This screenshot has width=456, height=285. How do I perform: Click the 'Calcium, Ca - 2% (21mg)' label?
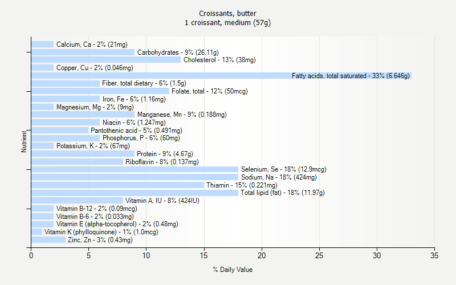coord(92,44)
